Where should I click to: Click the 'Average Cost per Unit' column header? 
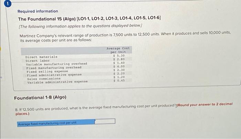click(x=118, y=50)
